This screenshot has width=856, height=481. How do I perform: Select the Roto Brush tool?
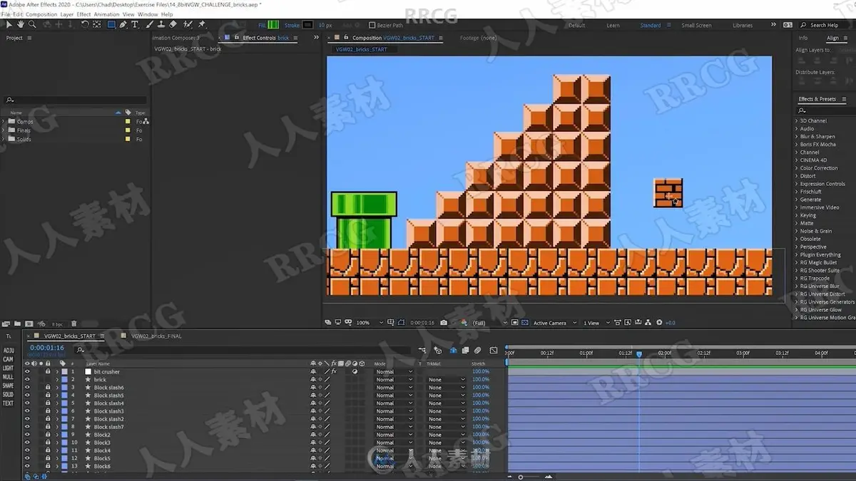(188, 24)
